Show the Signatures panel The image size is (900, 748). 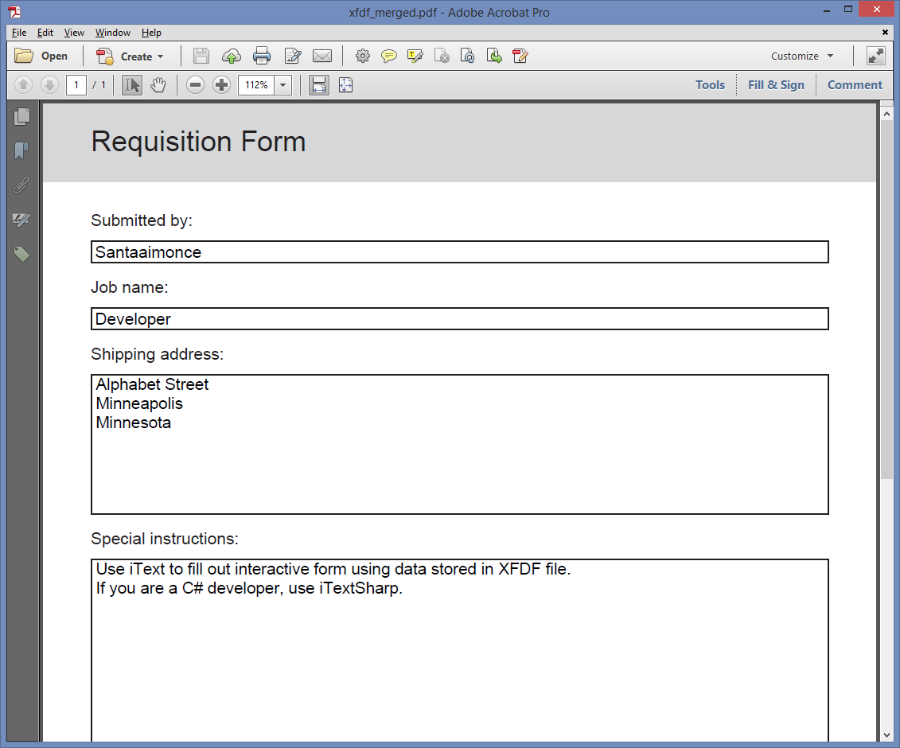[21, 220]
